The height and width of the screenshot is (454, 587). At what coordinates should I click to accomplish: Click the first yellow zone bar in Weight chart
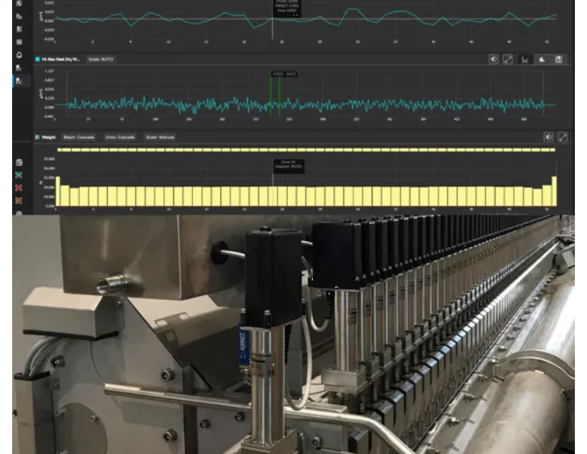pyautogui.click(x=58, y=191)
